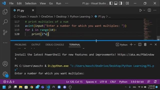Screen dimensions: 160x90
Task: Switch to the OUTPUT panel tab
Action: [36, 45]
